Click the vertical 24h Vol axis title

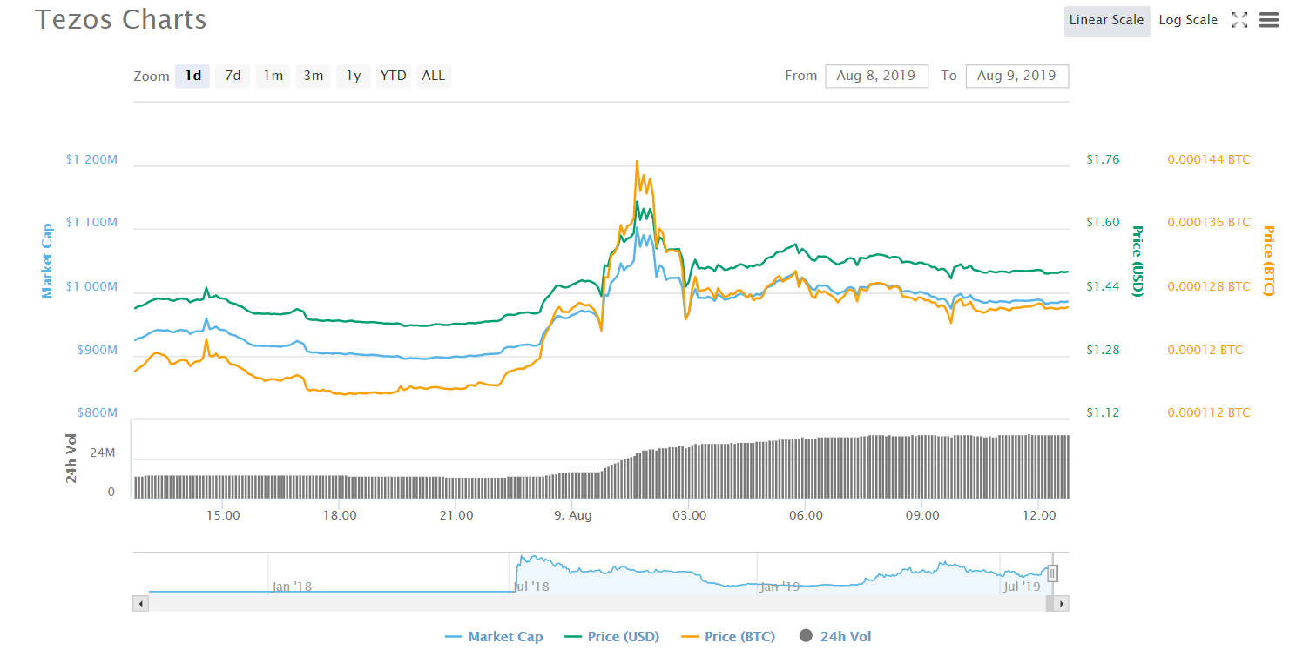(71, 459)
